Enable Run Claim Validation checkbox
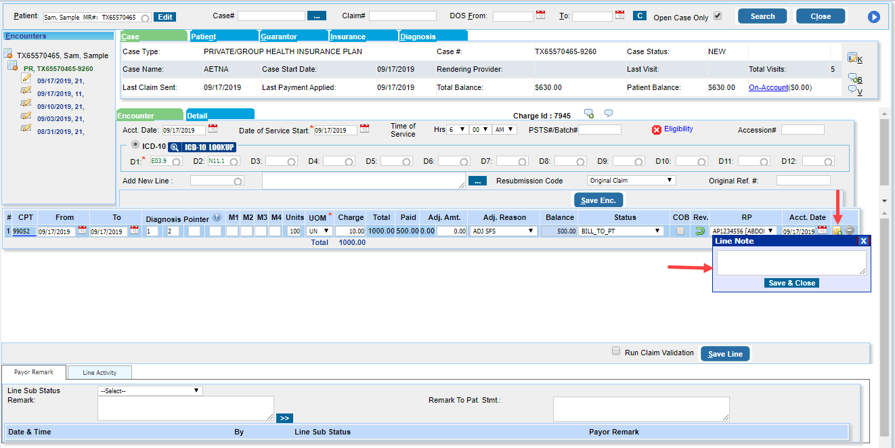This screenshot has height=448, width=895. click(x=616, y=351)
